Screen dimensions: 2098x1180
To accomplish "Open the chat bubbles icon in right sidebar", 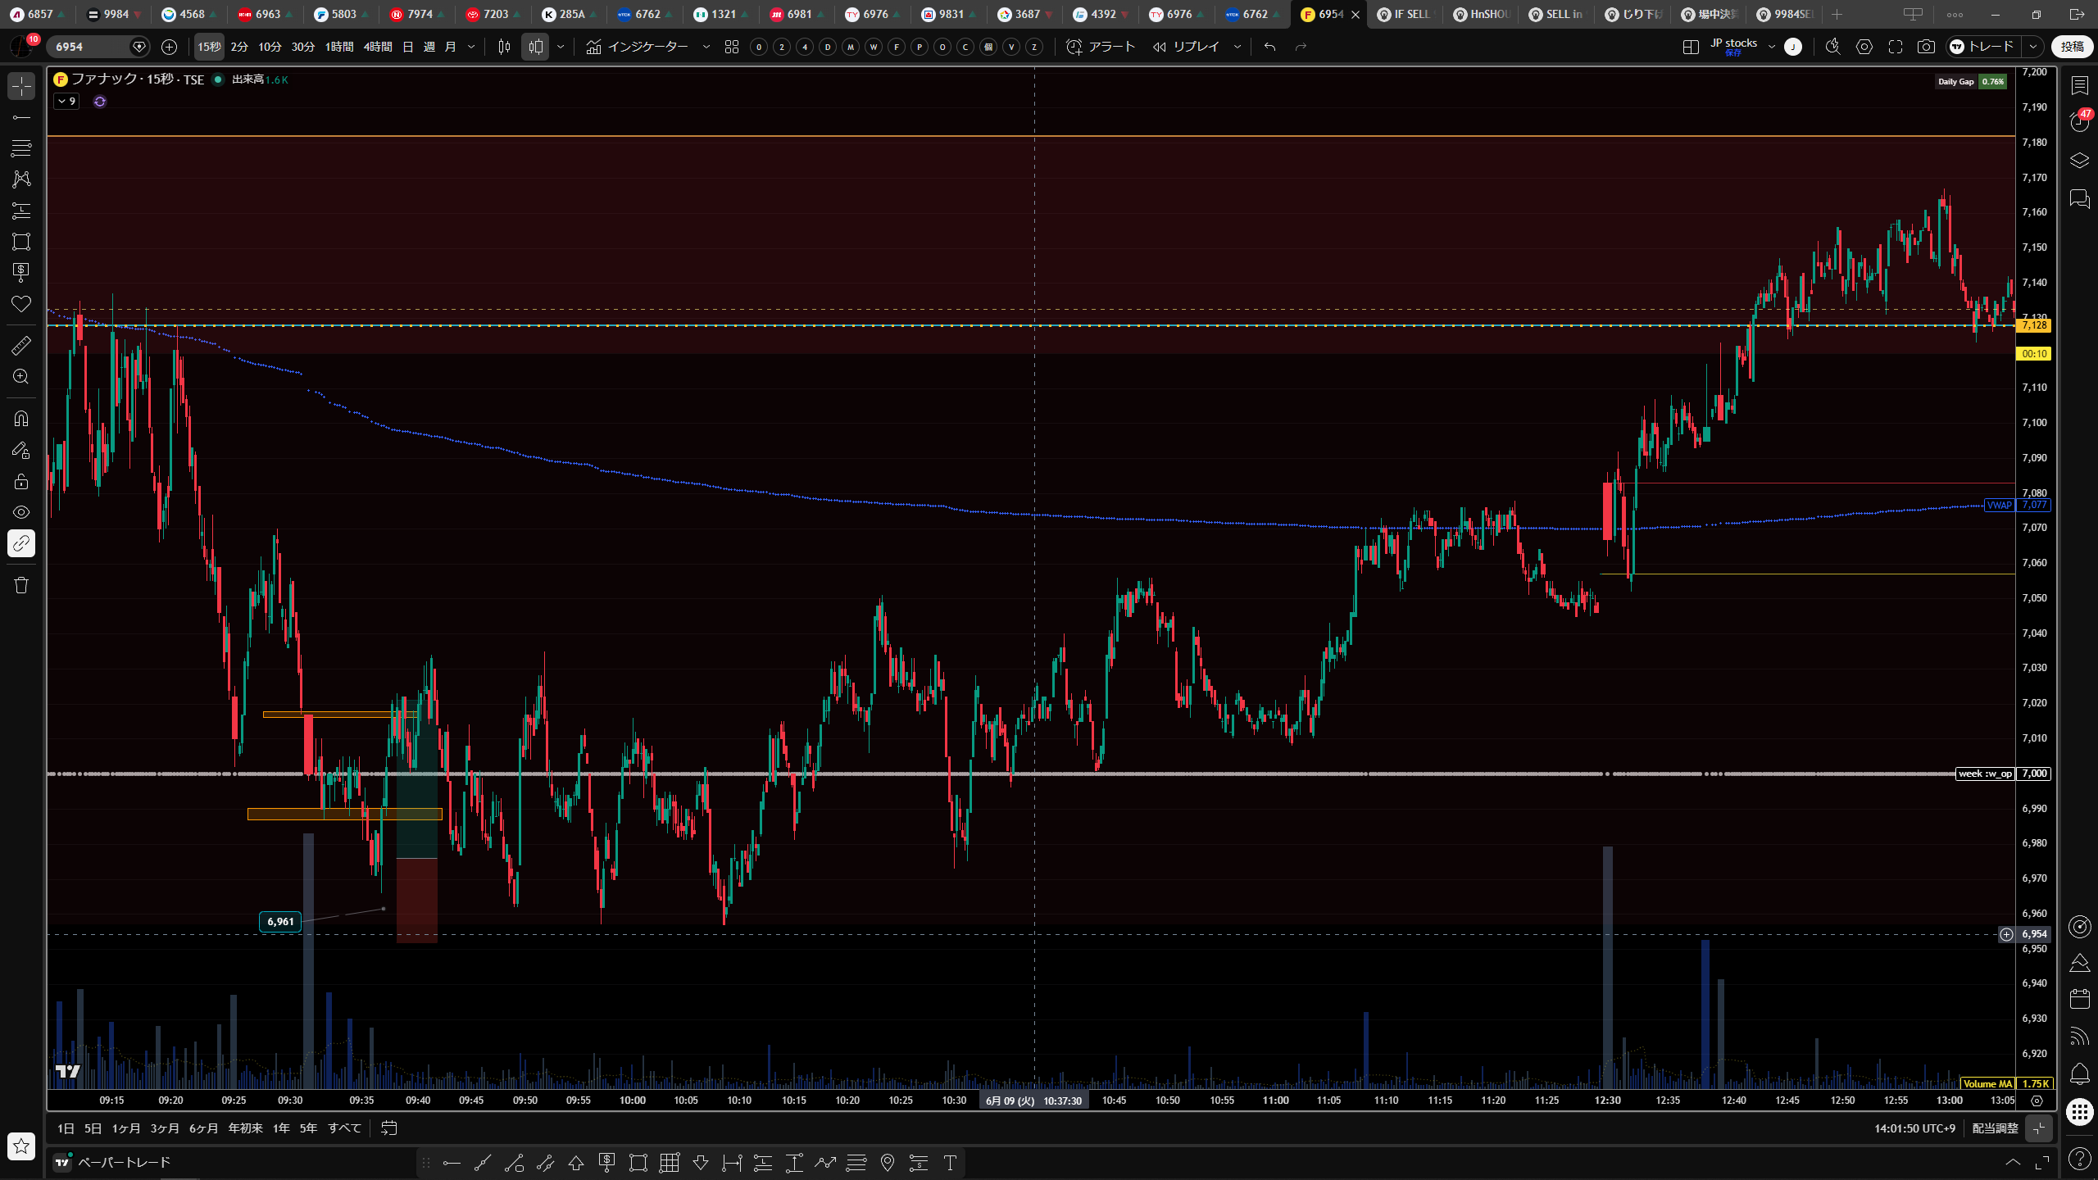I will pos(2080,199).
